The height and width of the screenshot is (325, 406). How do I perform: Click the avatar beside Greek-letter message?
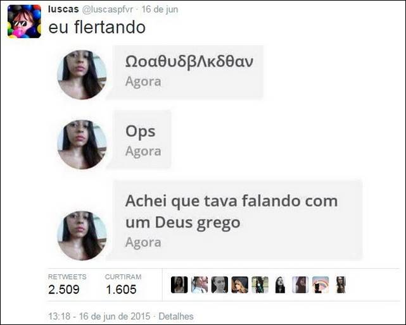[82, 75]
